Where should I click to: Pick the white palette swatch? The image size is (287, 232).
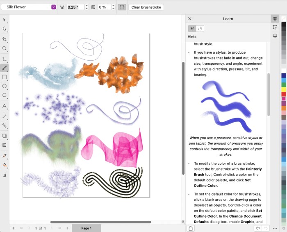click(x=284, y=71)
